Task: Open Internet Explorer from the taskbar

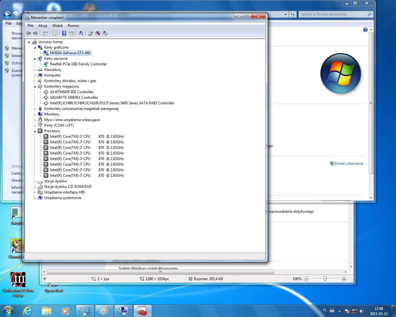Action: point(27,311)
